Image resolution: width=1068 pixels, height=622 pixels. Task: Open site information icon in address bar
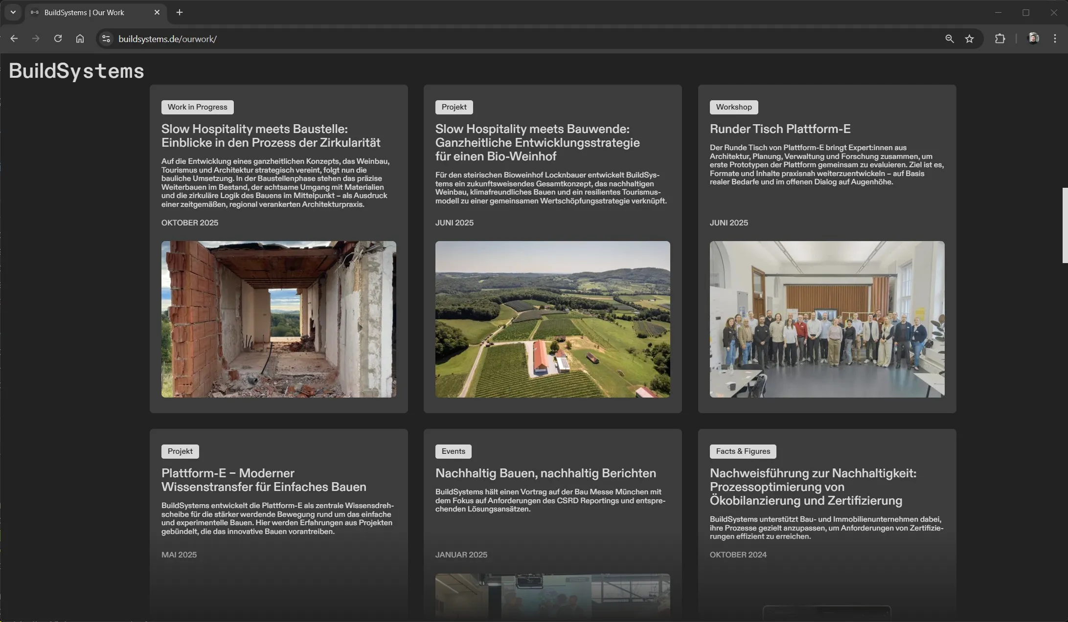[106, 39]
